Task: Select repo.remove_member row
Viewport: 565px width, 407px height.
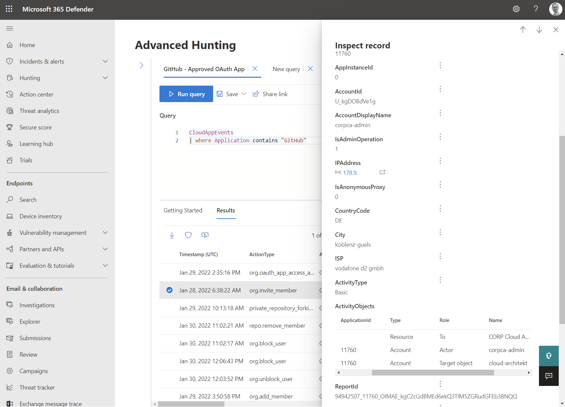Action: [x=240, y=326]
